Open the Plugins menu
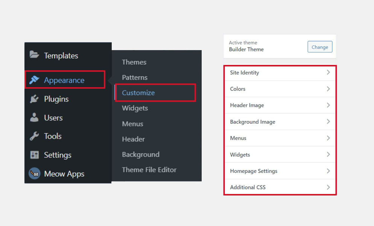Screen dimensions: 374x226 point(56,99)
